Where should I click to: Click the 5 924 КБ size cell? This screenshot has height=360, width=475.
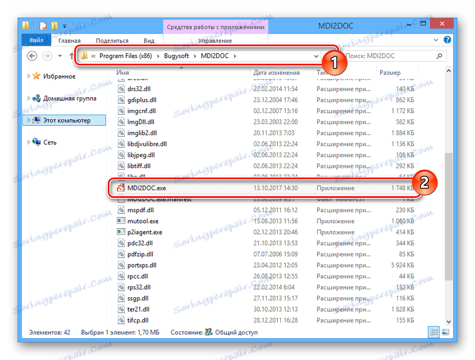click(402, 265)
